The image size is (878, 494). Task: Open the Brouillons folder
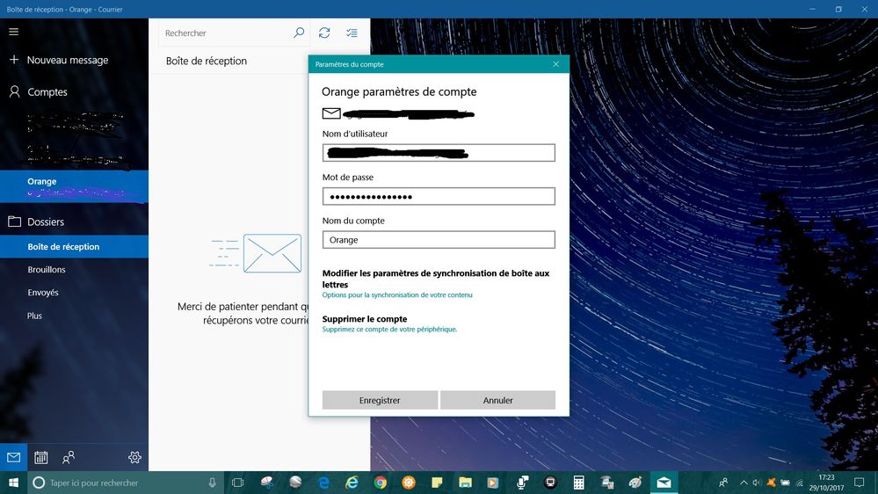pos(47,269)
